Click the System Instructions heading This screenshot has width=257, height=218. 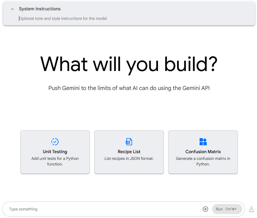(x=40, y=9)
